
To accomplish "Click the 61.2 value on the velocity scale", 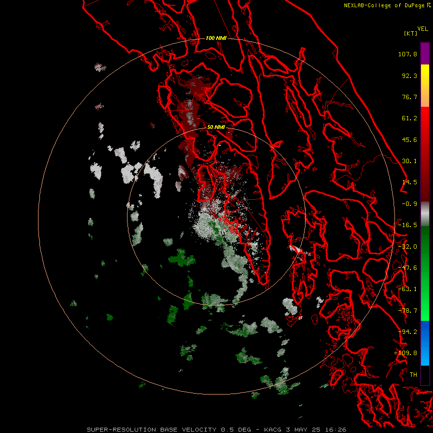I will (409, 118).
